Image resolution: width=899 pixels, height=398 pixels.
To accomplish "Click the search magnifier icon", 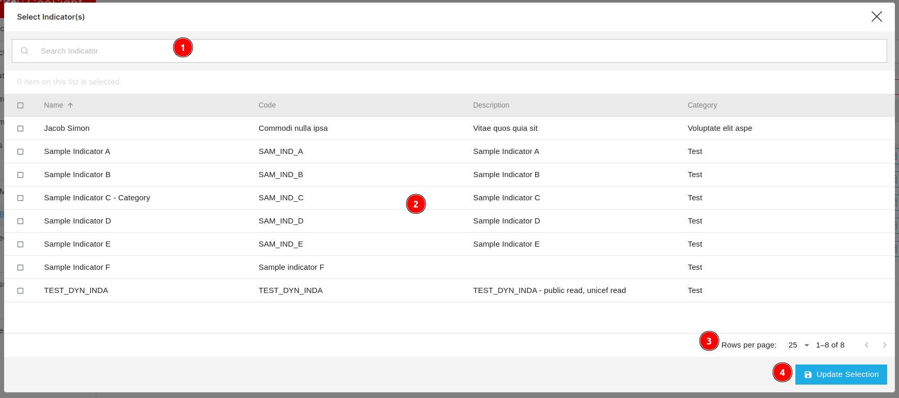I will pyautogui.click(x=24, y=51).
